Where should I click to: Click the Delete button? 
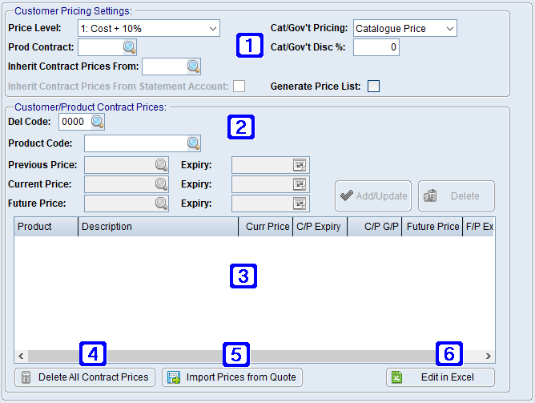457,195
